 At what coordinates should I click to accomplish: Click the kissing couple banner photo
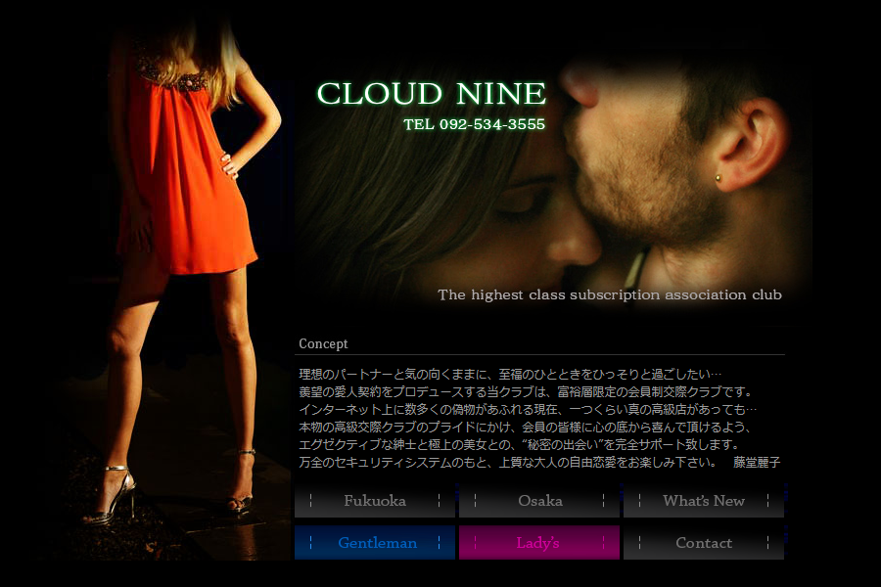pyautogui.click(x=587, y=196)
